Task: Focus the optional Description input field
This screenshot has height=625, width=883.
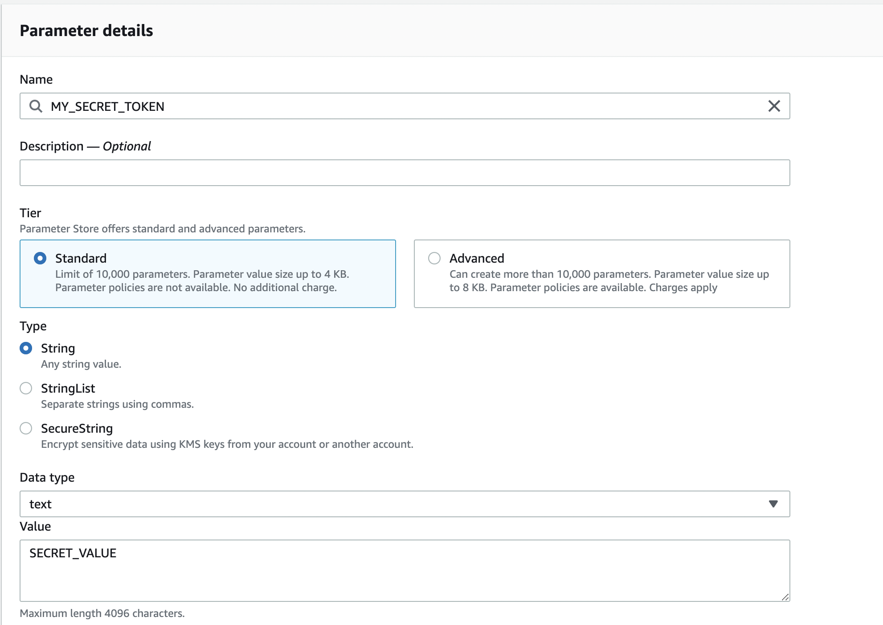Action: click(405, 173)
